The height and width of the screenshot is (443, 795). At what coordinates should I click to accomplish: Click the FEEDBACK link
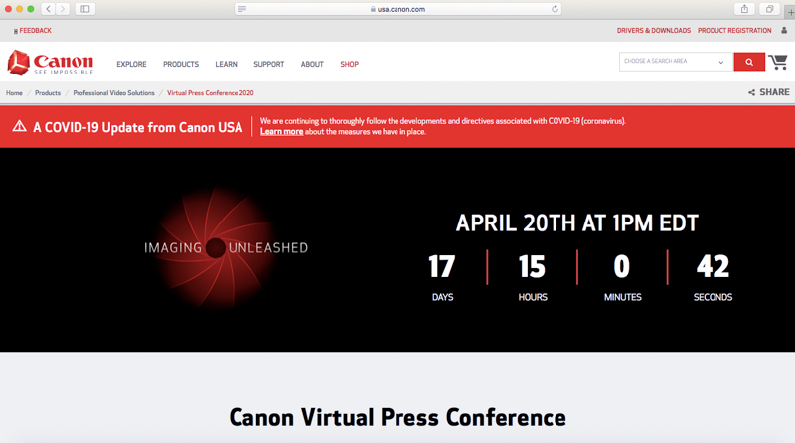click(33, 31)
